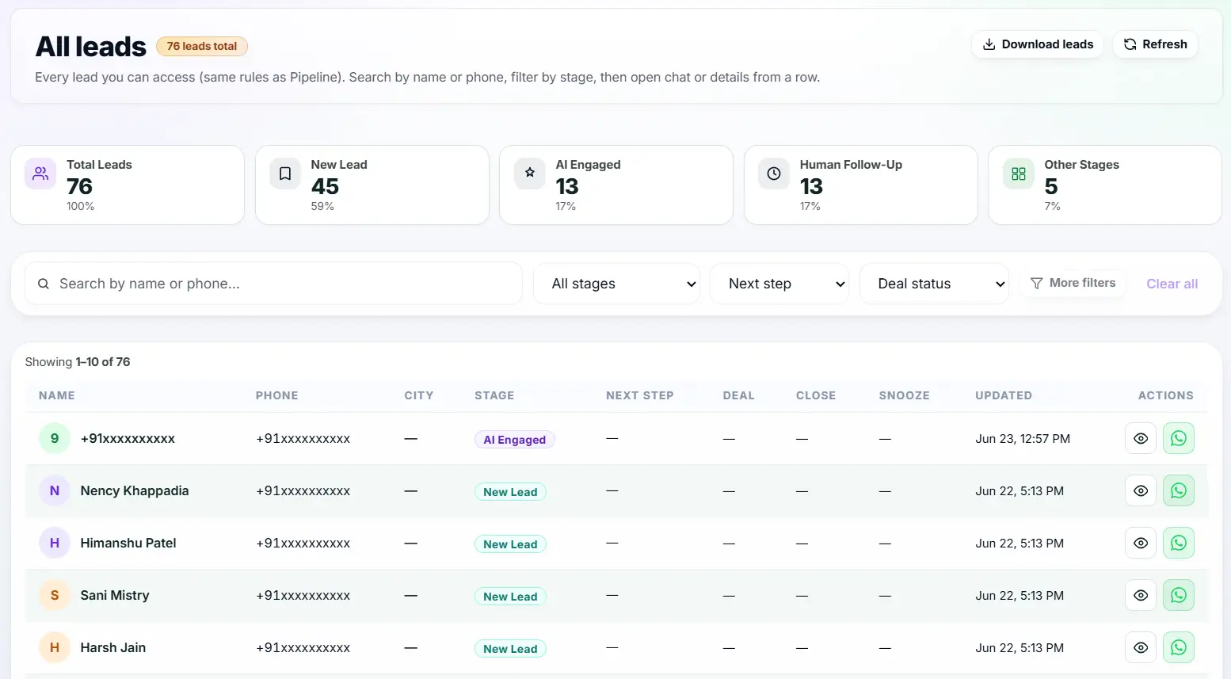Select the Other Stages 5 card
Image resolution: width=1231 pixels, height=679 pixels.
1105,185
